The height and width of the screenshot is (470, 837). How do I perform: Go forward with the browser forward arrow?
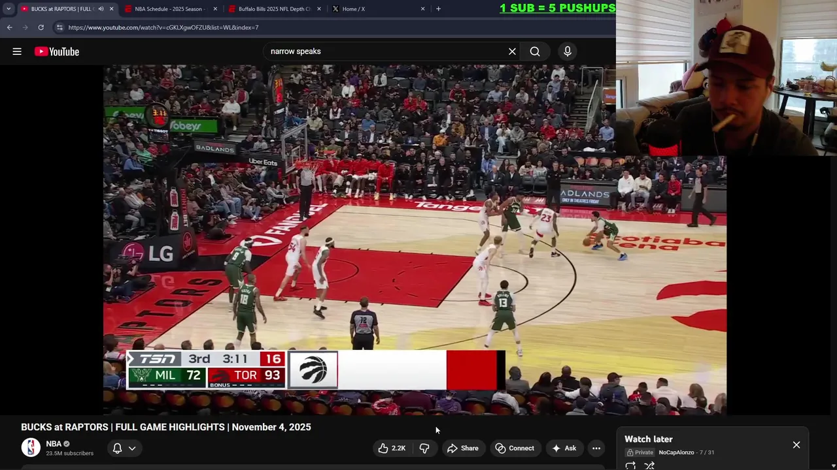pyautogui.click(x=25, y=27)
